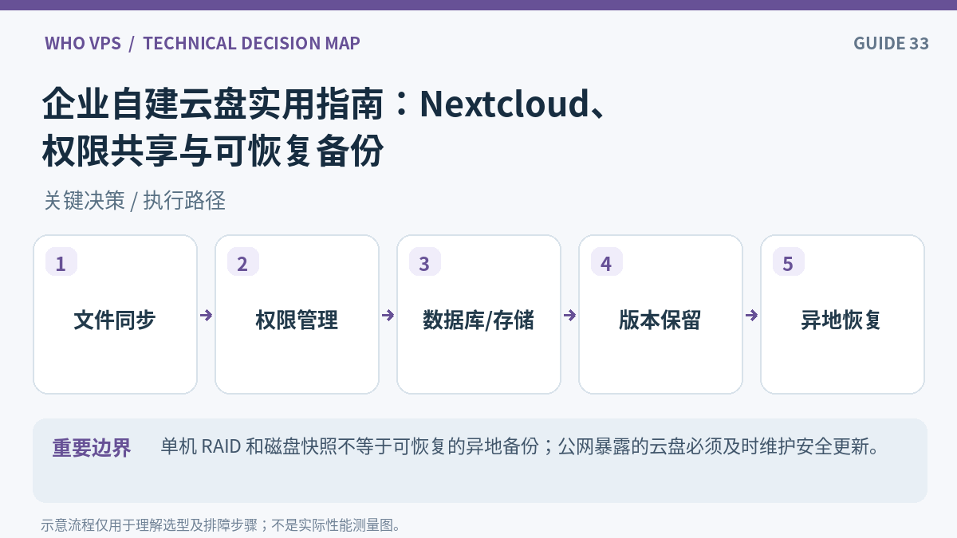The height and width of the screenshot is (538, 957).
Task: Click the note beginning 单机 RAID 和磁盘快照
Action: [x=520, y=446]
